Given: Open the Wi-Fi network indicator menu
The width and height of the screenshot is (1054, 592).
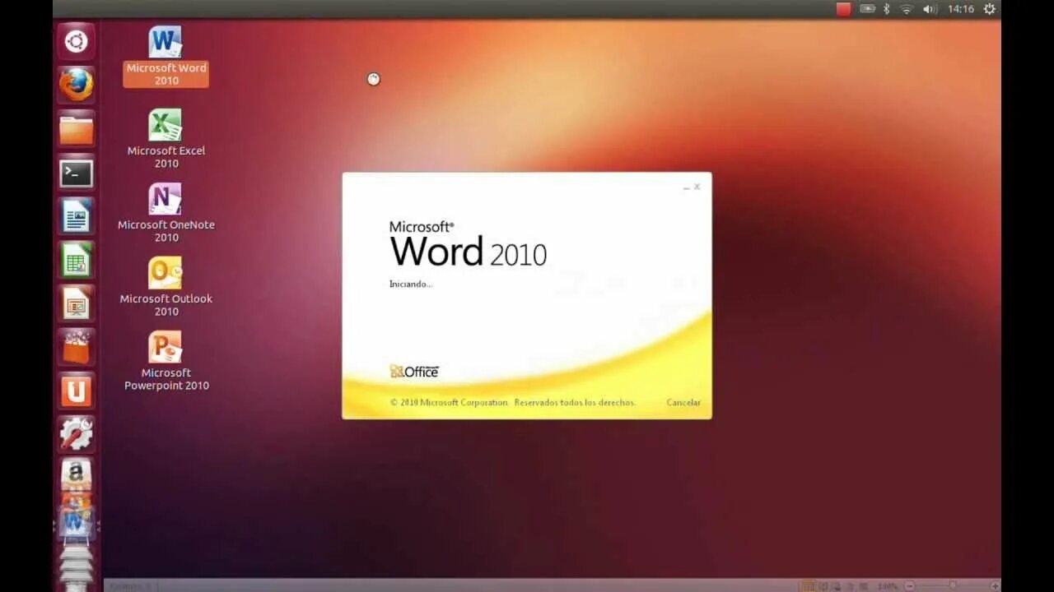Looking at the screenshot, I should click(907, 9).
